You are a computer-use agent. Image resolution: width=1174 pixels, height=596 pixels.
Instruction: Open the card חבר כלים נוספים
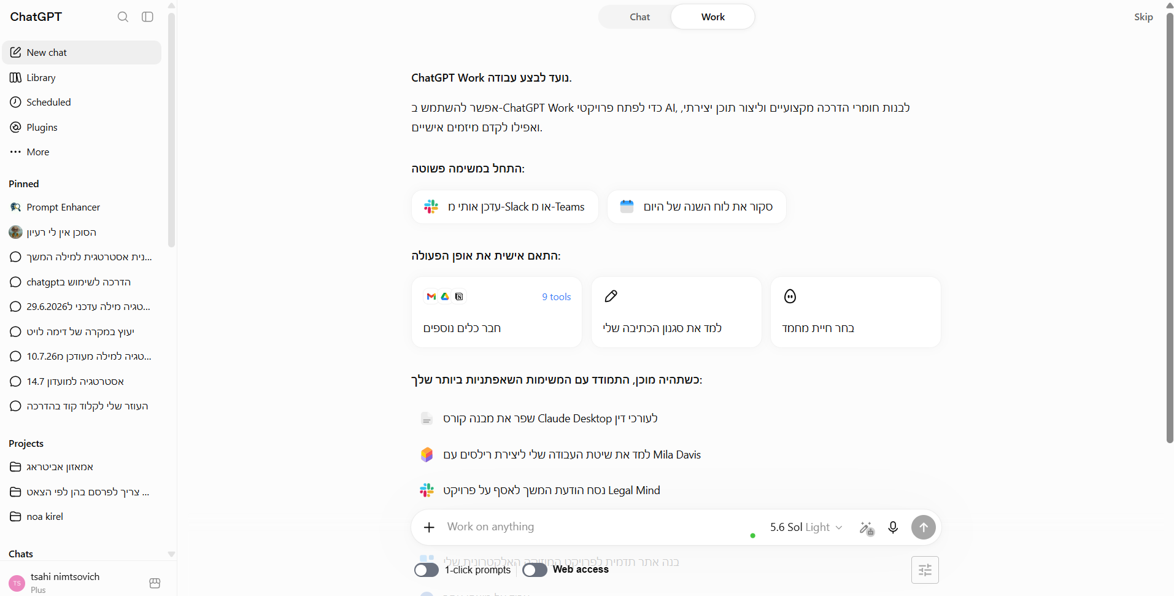pyautogui.click(x=496, y=312)
